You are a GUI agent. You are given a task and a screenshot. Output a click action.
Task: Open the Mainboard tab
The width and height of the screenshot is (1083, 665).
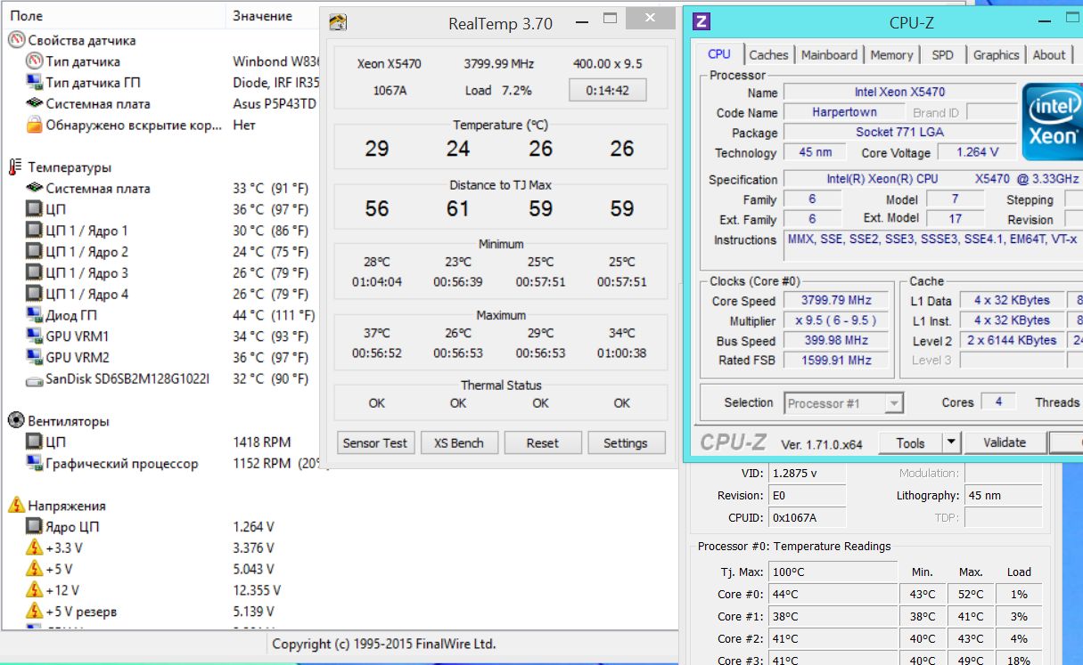(829, 55)
